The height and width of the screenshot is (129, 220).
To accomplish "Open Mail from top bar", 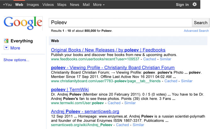I will (x=86, y=5).
